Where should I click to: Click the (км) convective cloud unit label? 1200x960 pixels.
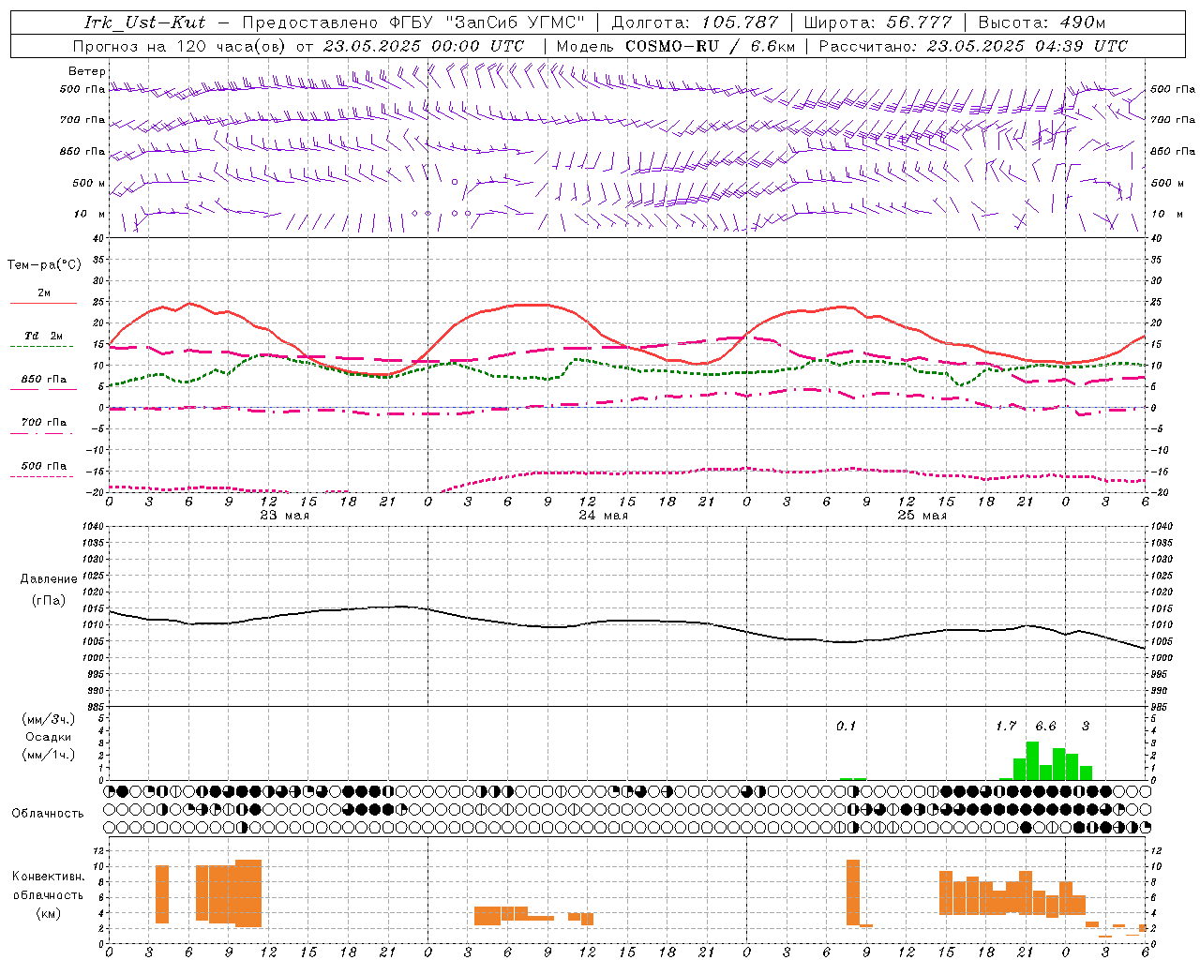click(x=49, y=913)
